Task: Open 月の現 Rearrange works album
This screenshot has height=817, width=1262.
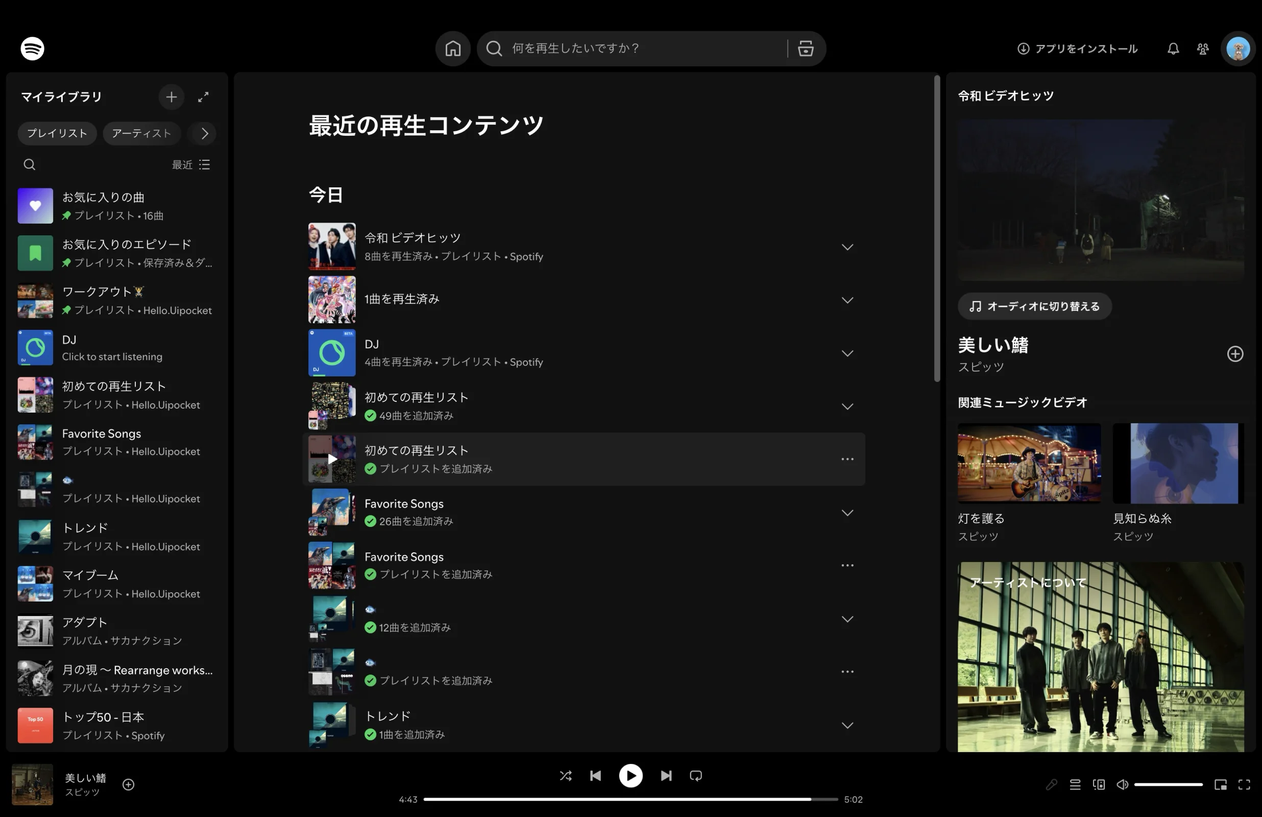Action: click(117, 678)
